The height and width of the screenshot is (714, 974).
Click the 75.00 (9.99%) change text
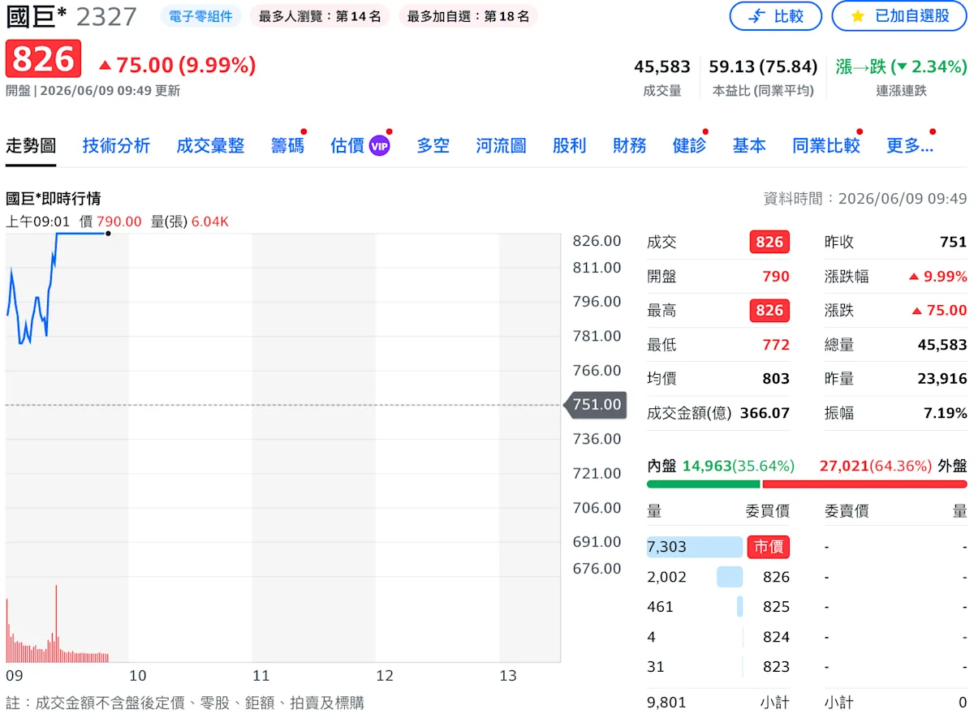[177, 65]
